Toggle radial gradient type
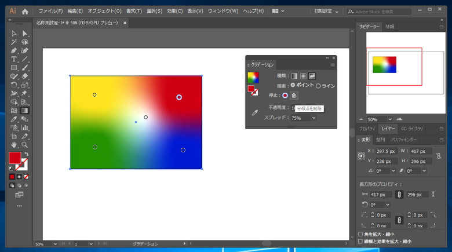The width and height of the screenshot is (452, 252). 303,76
